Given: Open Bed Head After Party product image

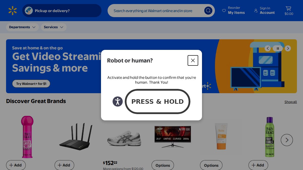Looking at the screenshot, I should pyautogui.click(x=27, y=137).
